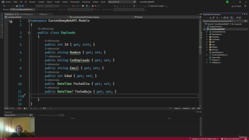Click the Show All Files icon in Solution Explorer
Screen dimensions: 249x140
(227, 18)
